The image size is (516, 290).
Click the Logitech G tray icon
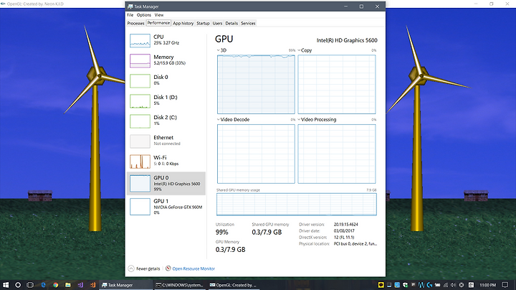point(429,285)
